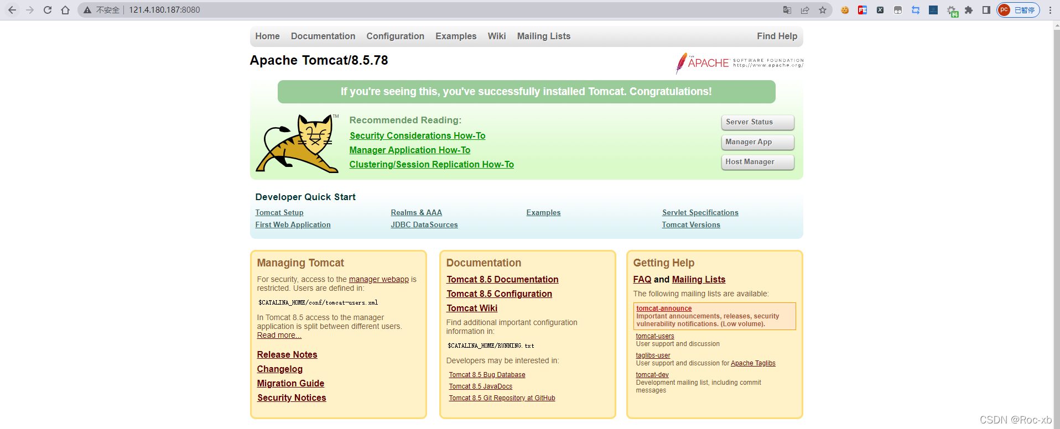Click the Tomcat cat mascot image

click(297, 144)
